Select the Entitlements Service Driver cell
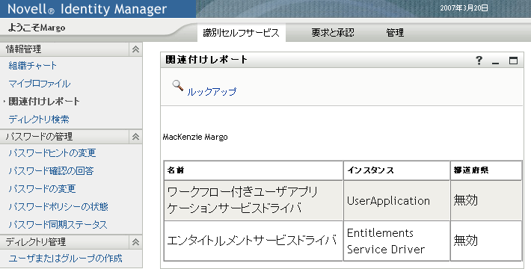This screenshot has height=269, width=531. coord(396,241)
